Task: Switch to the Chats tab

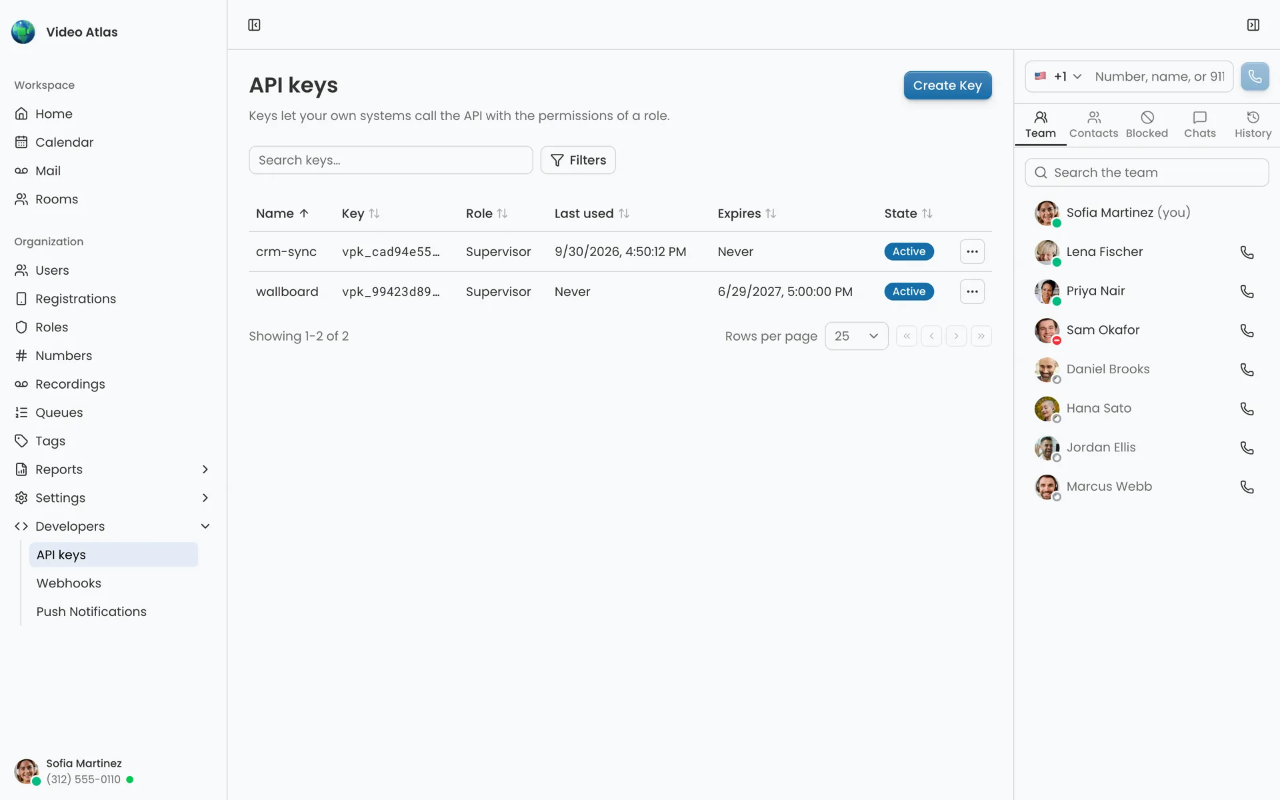Action: [x=1200, y=125]
